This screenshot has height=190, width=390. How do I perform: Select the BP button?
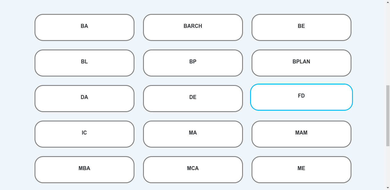193,63
